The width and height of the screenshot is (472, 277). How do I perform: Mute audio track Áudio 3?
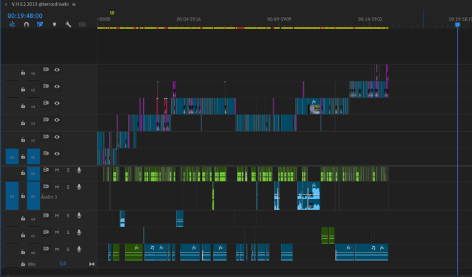pos(57,187)
